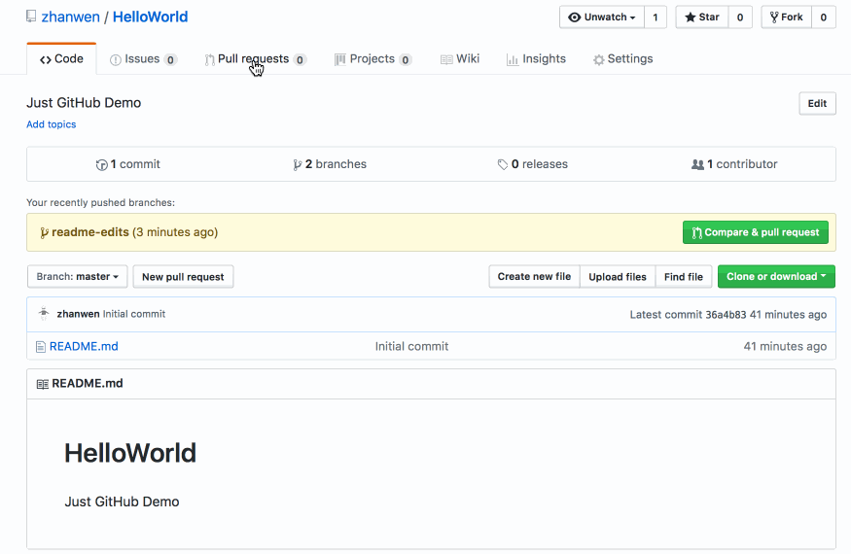Fork the repository
This screenshot has height=554, width=851.
coord(787,17)
